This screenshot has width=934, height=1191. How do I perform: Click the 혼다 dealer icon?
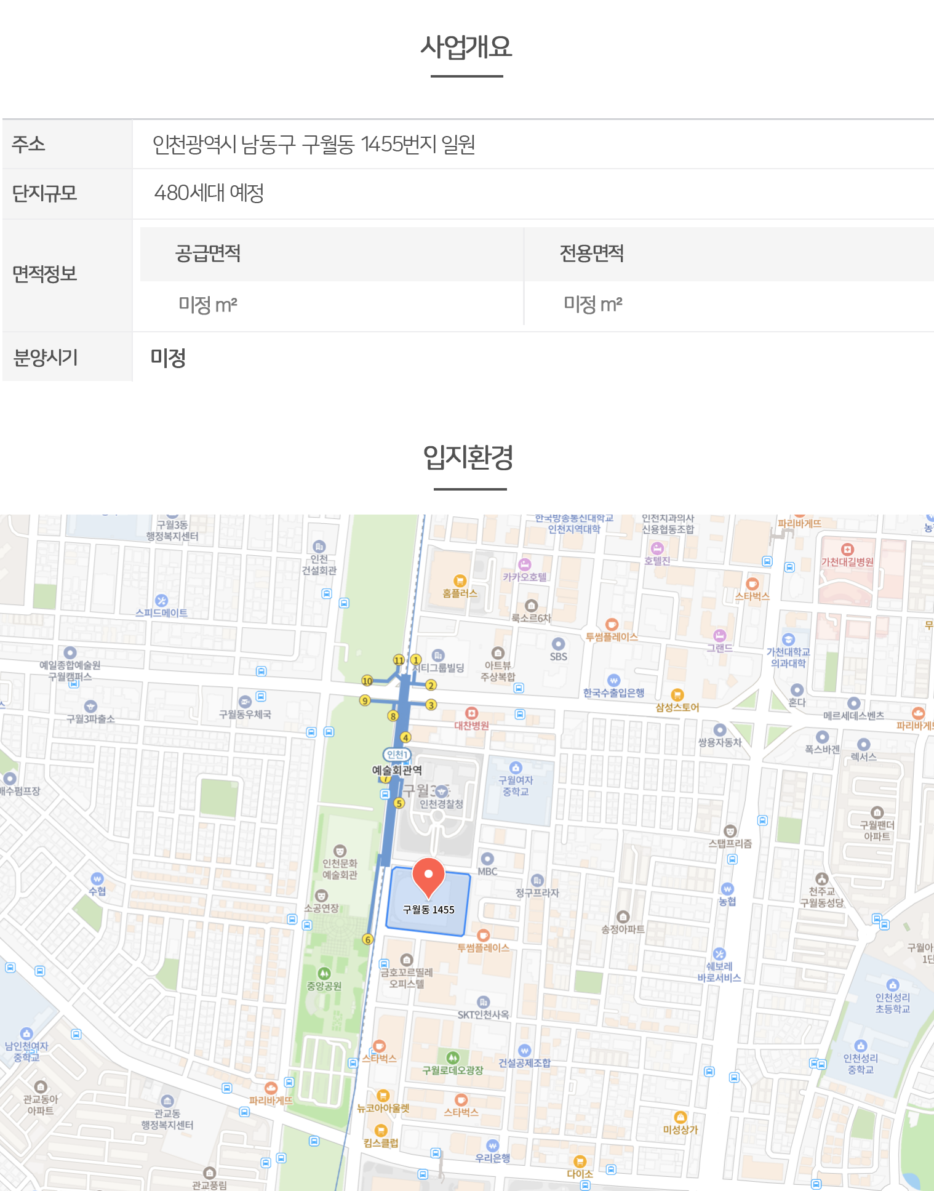click(797, 690)
